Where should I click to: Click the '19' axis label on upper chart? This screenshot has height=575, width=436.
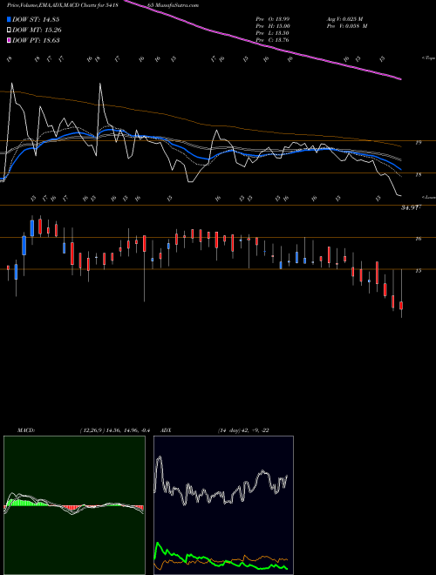[x=418, y=143]
